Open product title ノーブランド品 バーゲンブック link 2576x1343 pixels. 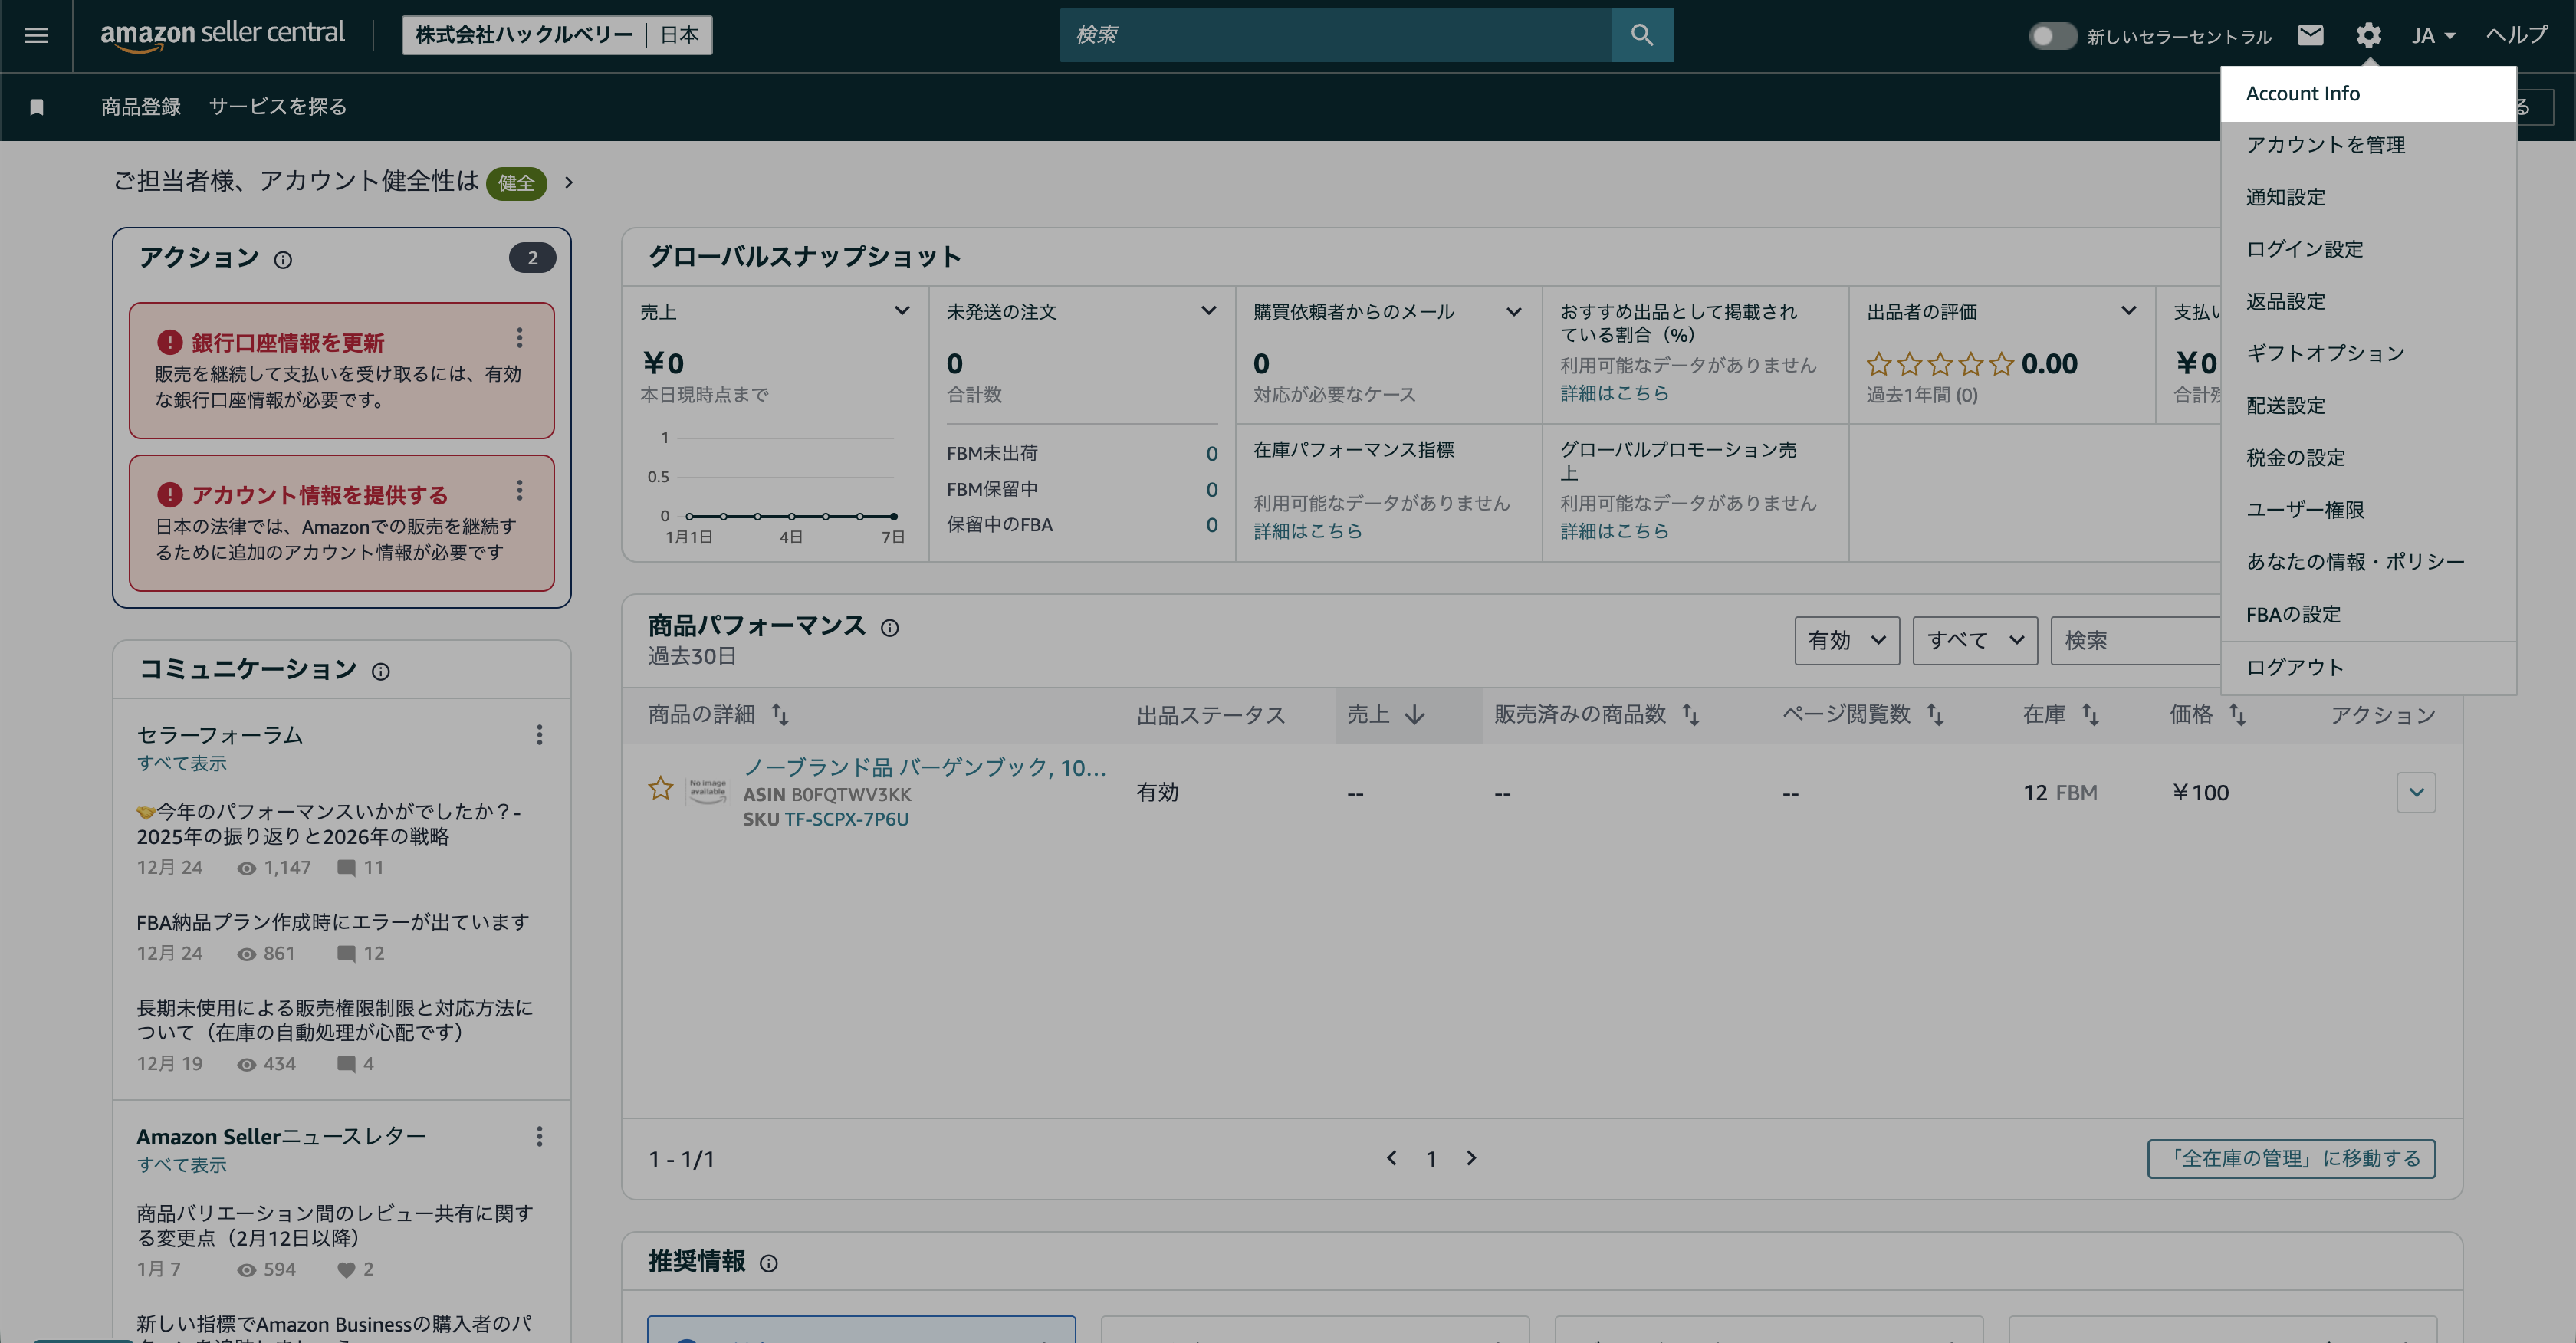coord(925,767)
